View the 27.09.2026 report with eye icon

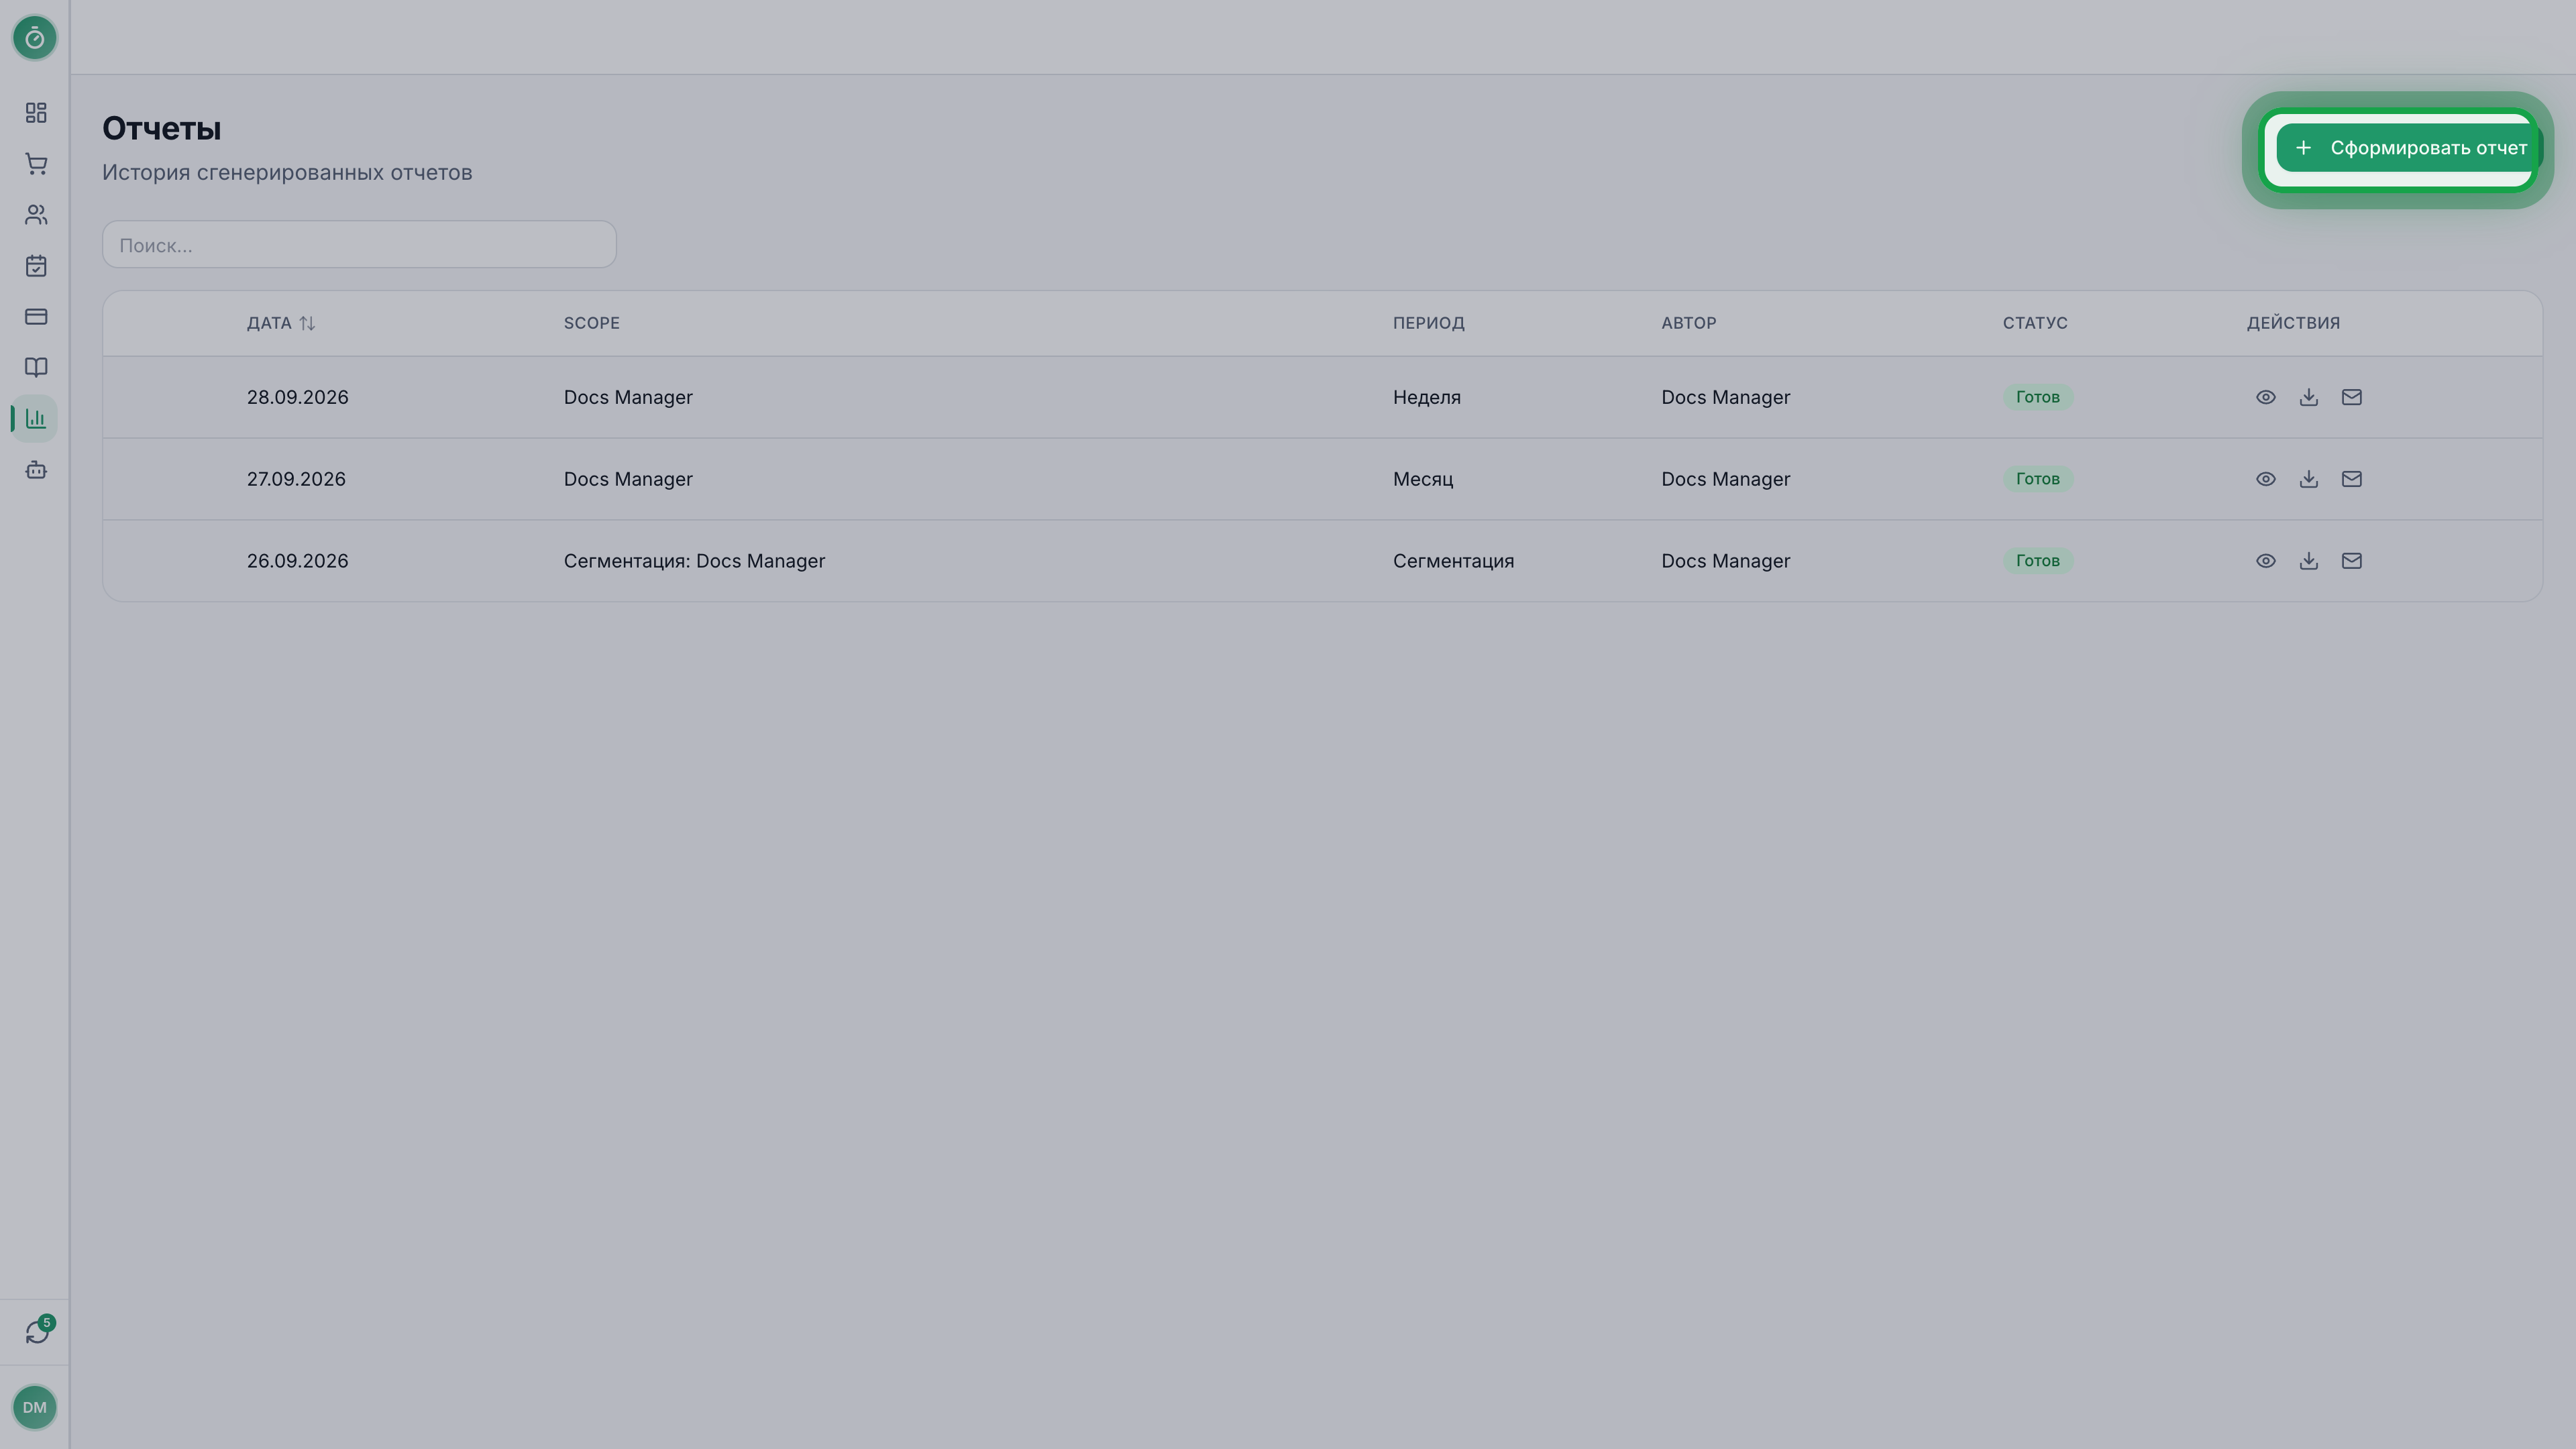[x=2265, y=479]
